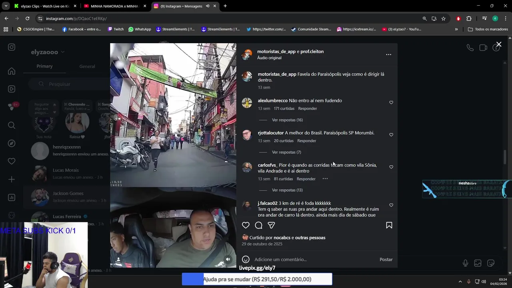Screen dimensions: 512x288
Task: Switch to MINHA NAMORADA YouTube tab
Action: [115, 6]
